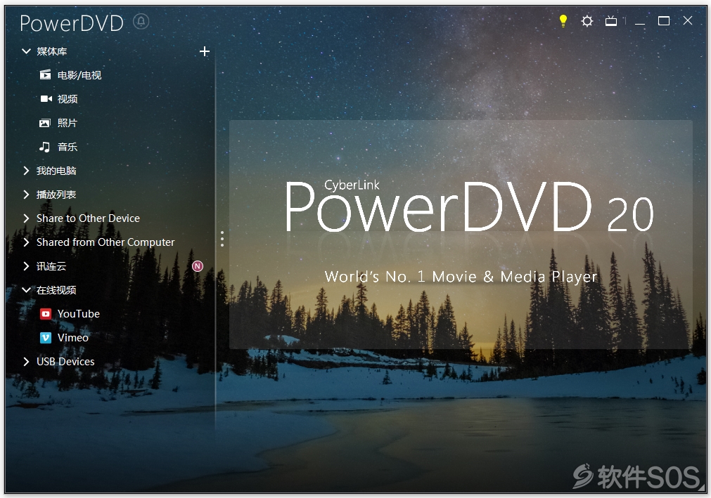Screen dimensions: 711x498
Task: Collapse the 媒体库 section
Action: click(26, 51)
